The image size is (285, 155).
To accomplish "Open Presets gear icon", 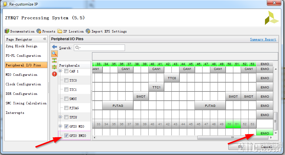I will coord(39,31).
